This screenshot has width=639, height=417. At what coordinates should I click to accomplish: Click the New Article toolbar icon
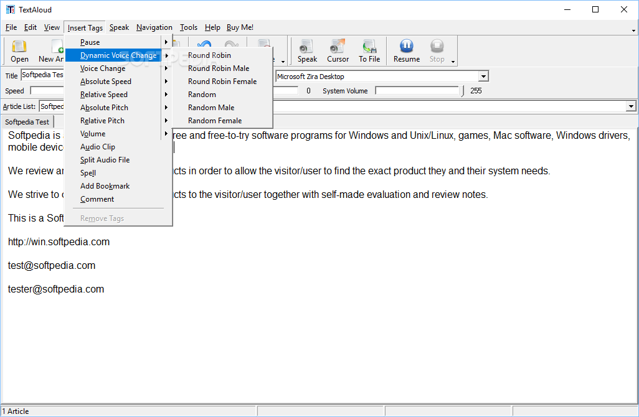pos(51,51)
